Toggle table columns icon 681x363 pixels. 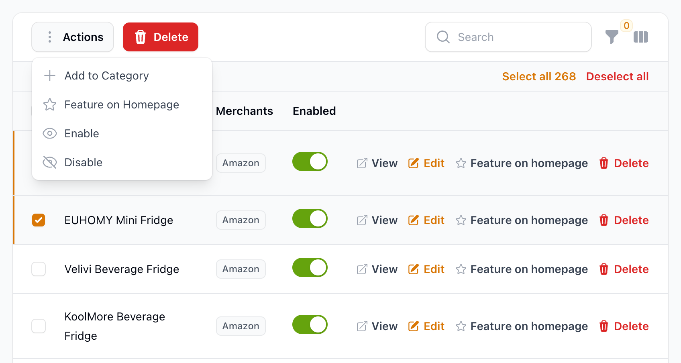click(641, 37)
